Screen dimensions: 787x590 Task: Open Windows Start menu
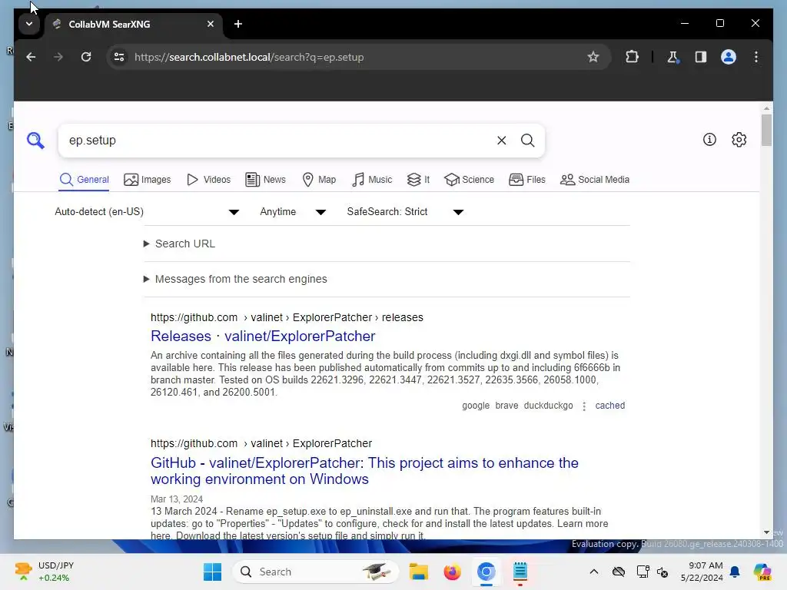pyautogui.click(x=212, y=572)
